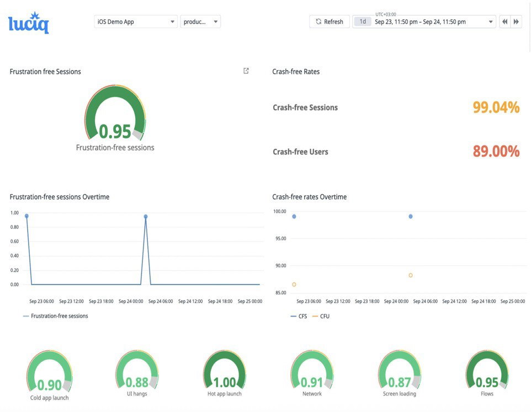The height and width of the screenshot is (412, 531).
Task: Open the iOS Demo App selector dropdown
Action: (135, 22)
